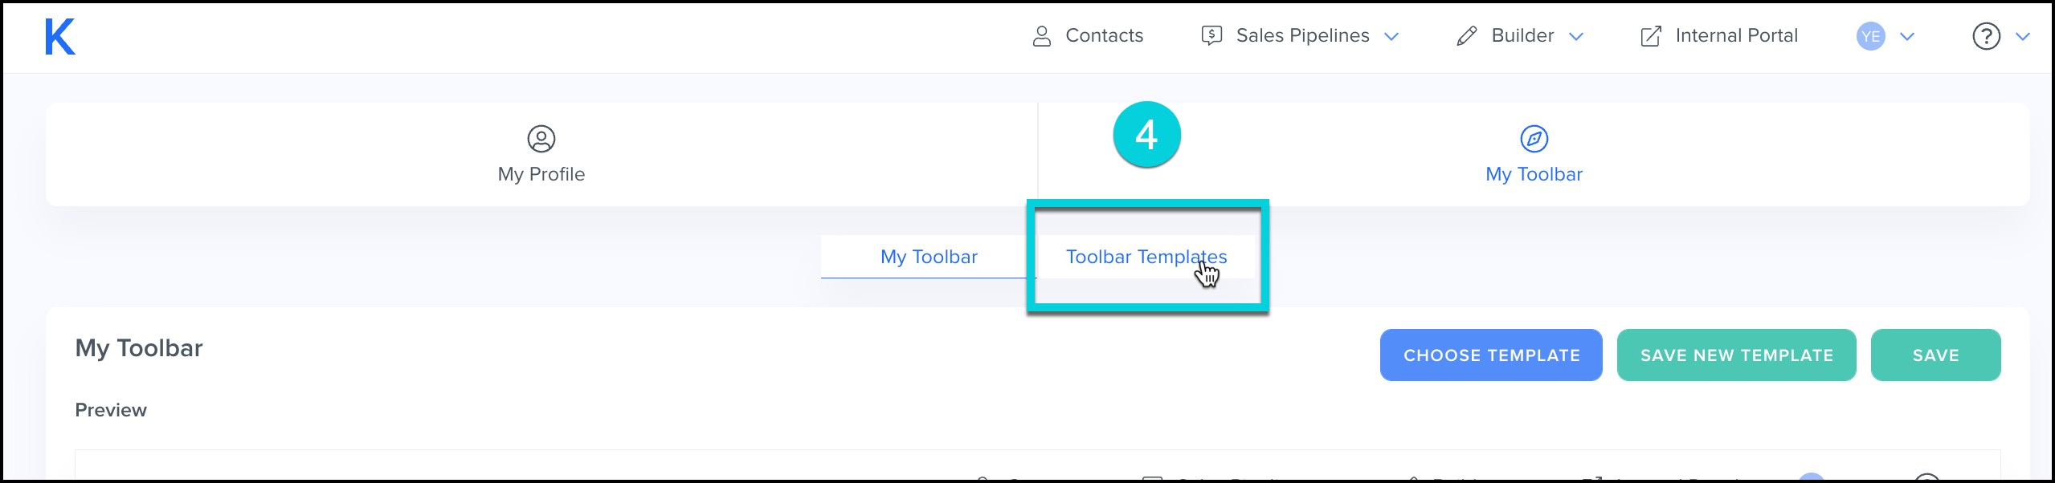Viewport: 2055px width, 483px height.
Task: Open the My Profile section label
Action: click(541, 174)
